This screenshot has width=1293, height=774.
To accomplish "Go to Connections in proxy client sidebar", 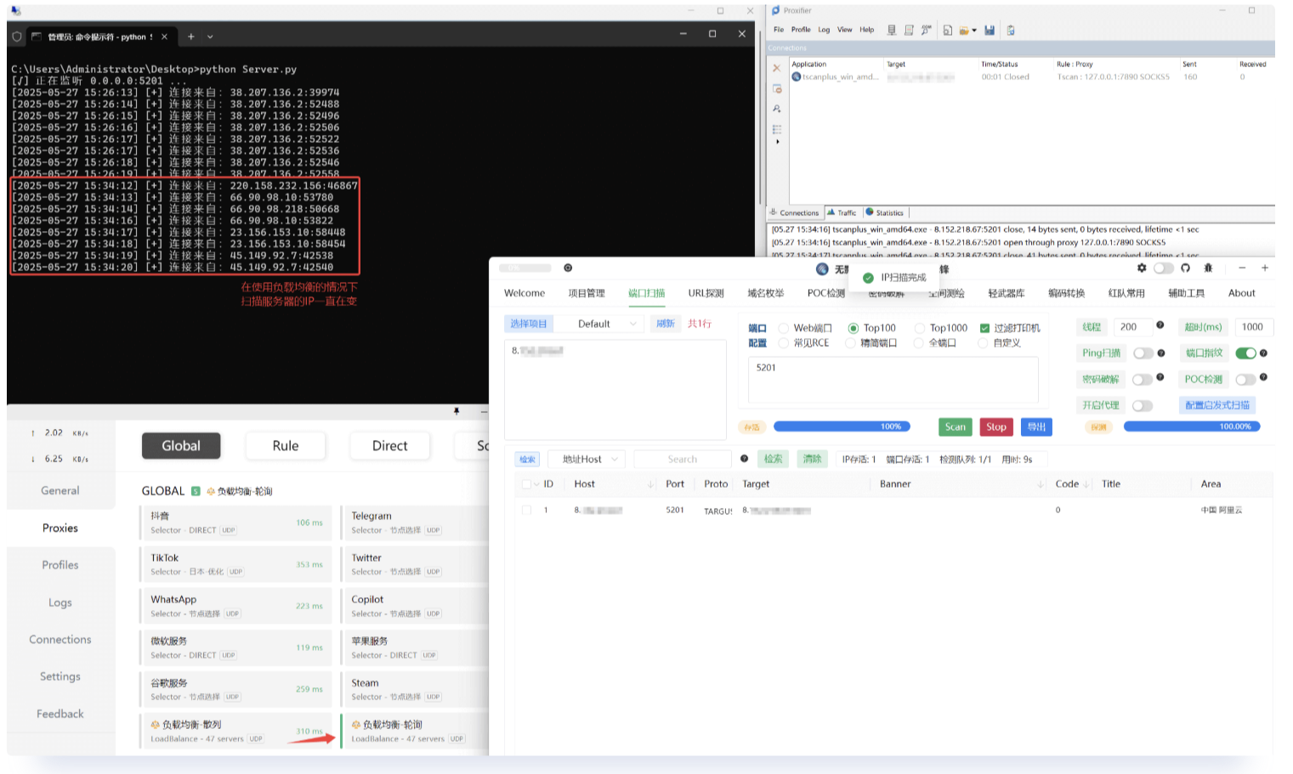I will click(x=60, y=640).
